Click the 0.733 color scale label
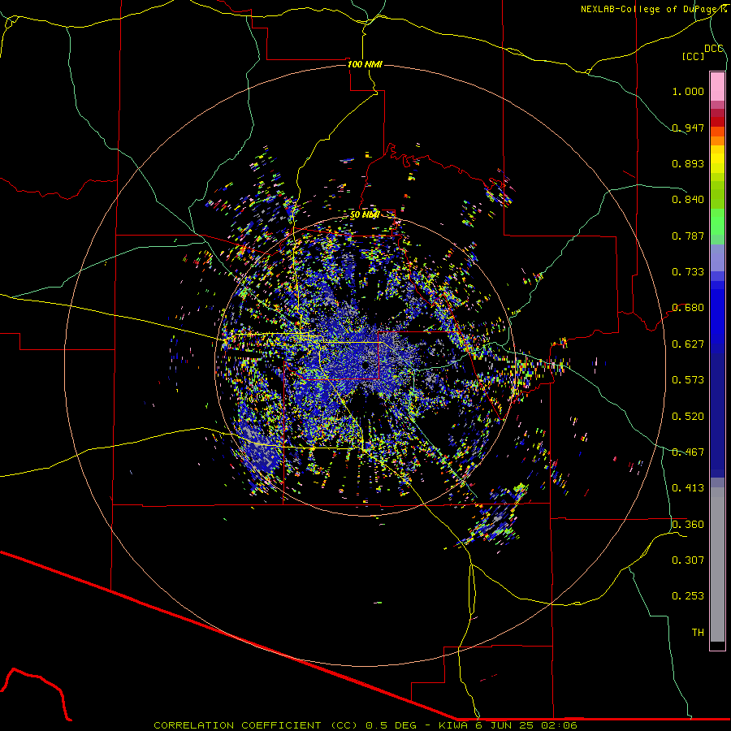 (688, 272)
